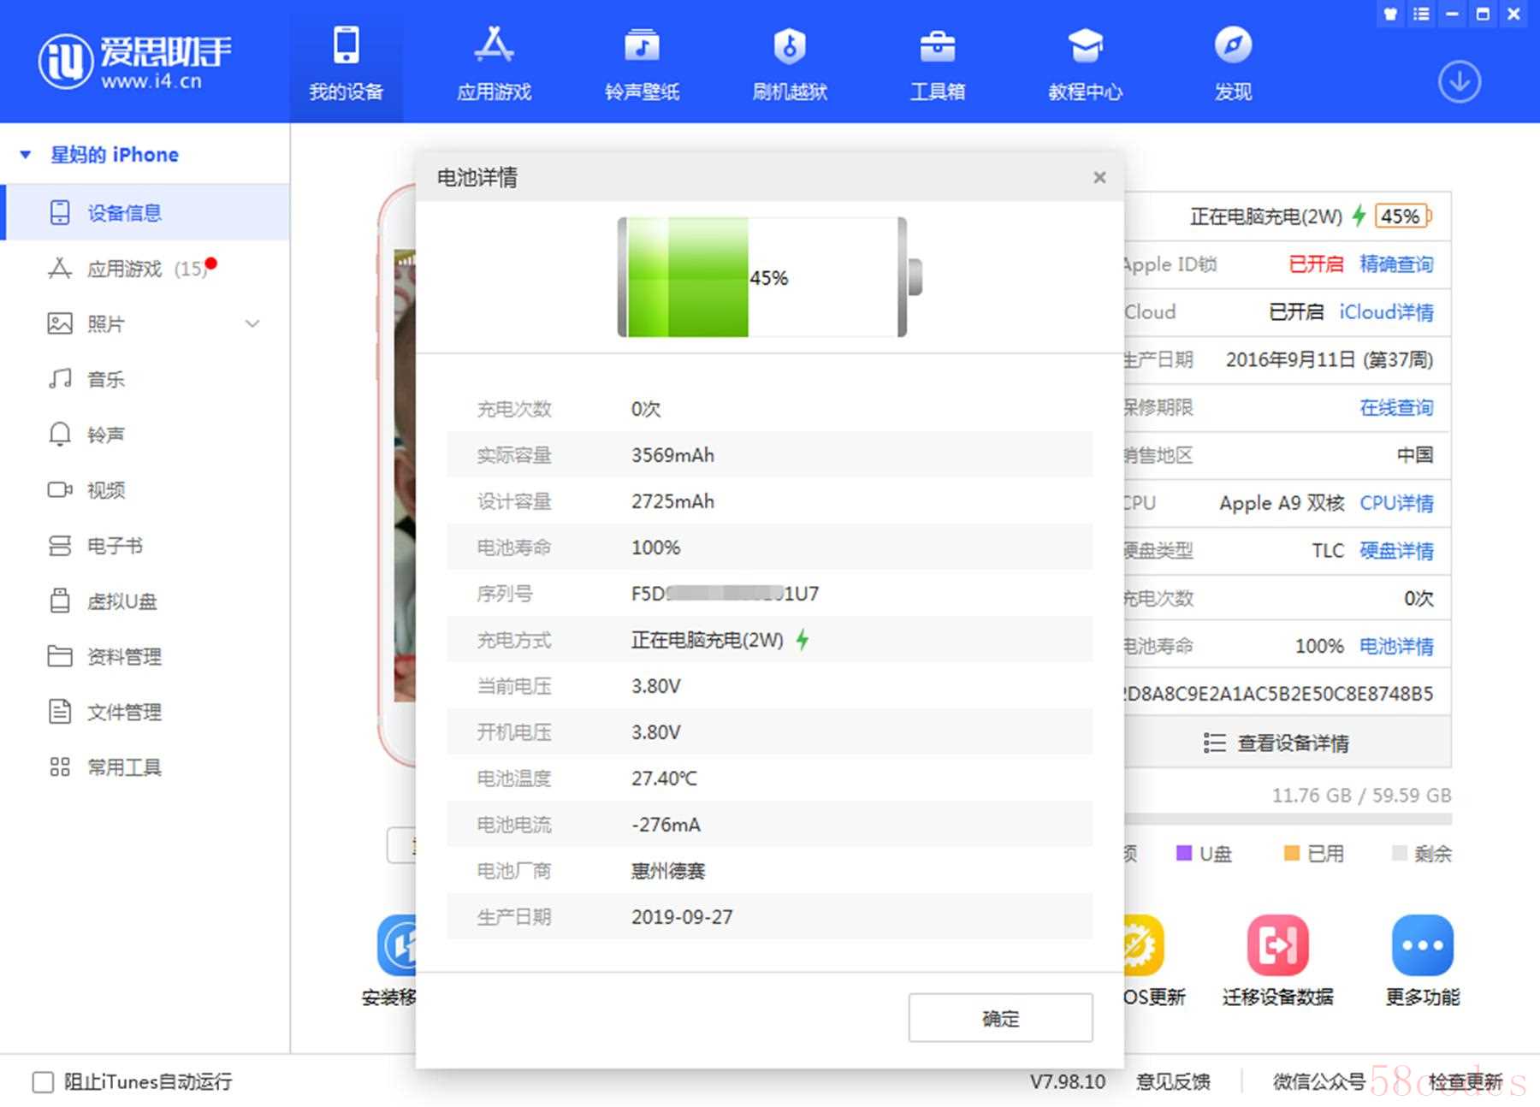The width and height of the screenshot is (1540, 1107).
Task: Open 电子书 in the sidebar
Action: coord(145,546)
